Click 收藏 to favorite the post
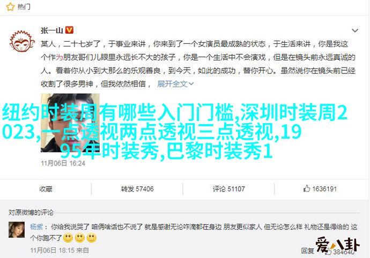This screenshot has width=370, height=258. pyautogui.click(x=46, y=189)
